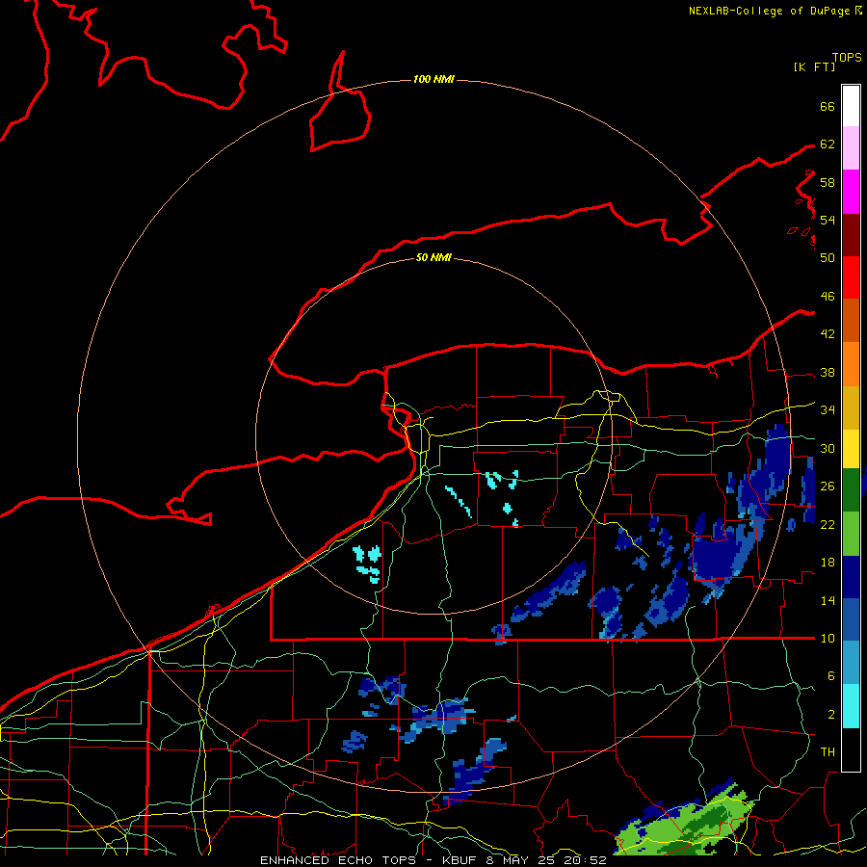Click the legend value 18
This screenshot has width=867, height=867.
[828, 563]
